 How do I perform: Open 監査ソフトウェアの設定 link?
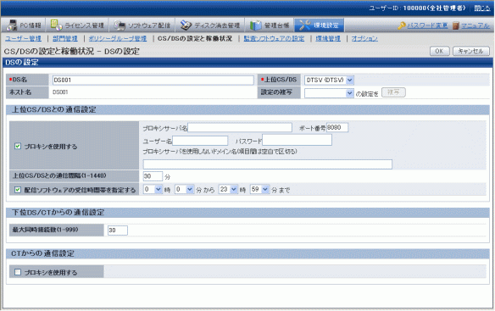tap(274, 38)
